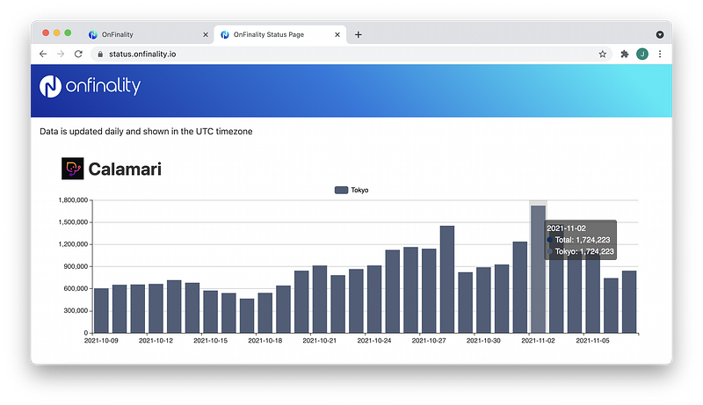Click the yellow minimize window button
This screenshot has height=405, width=703.
57,33
